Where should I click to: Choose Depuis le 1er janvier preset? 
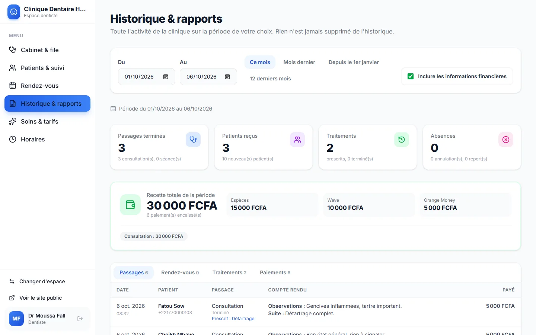(354, 62)
